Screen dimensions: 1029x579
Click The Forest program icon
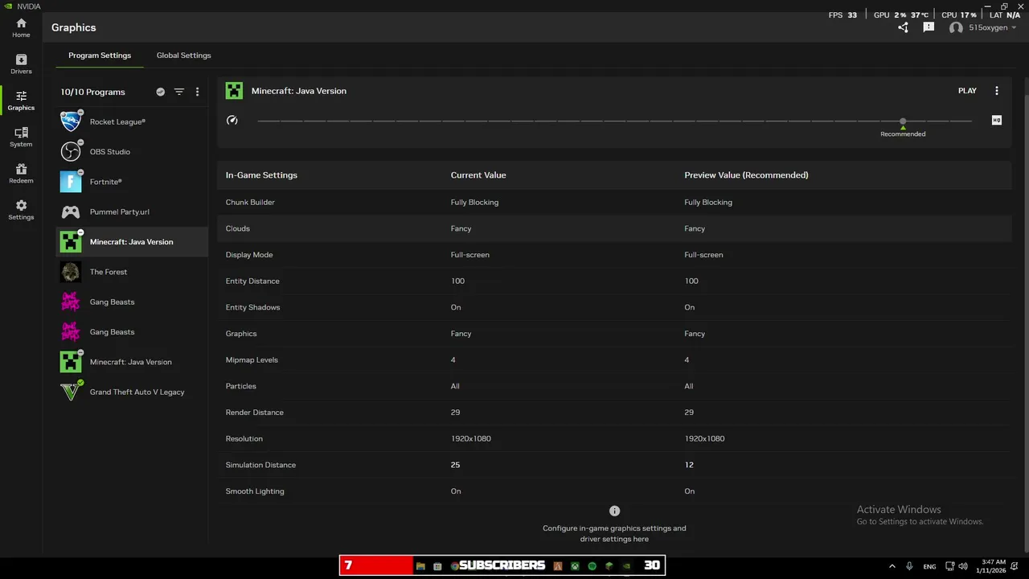click(71, 272)
